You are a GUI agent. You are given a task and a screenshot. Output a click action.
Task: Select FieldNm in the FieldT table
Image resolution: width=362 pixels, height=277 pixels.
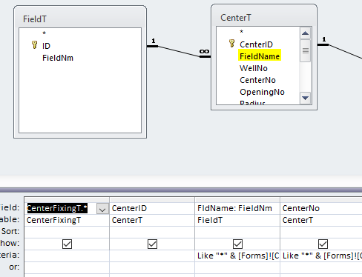coord(58,58)
